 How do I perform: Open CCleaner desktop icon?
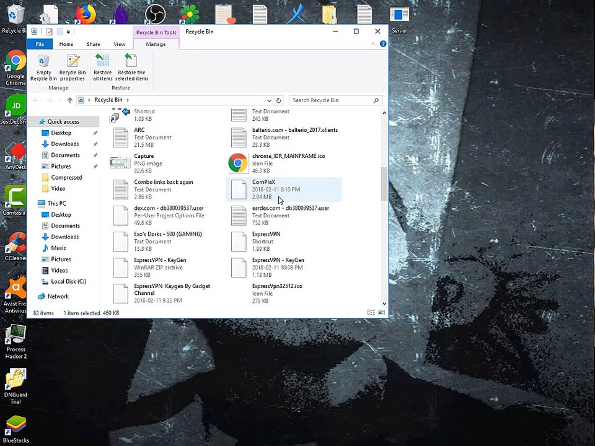[x=15, y=247]
